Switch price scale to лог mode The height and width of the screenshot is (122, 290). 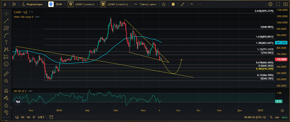tap(277, 117)
